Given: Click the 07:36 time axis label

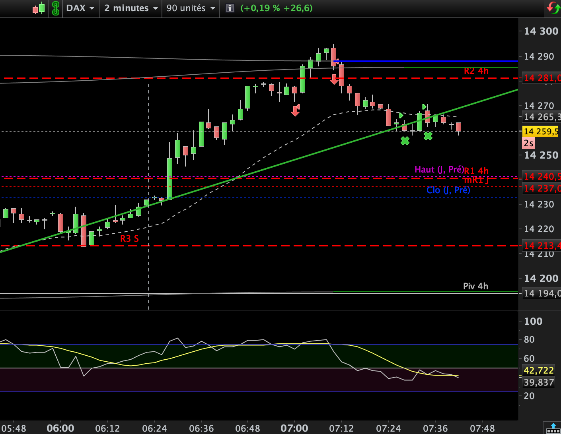Looking at the screenshot, I should 435,428.
